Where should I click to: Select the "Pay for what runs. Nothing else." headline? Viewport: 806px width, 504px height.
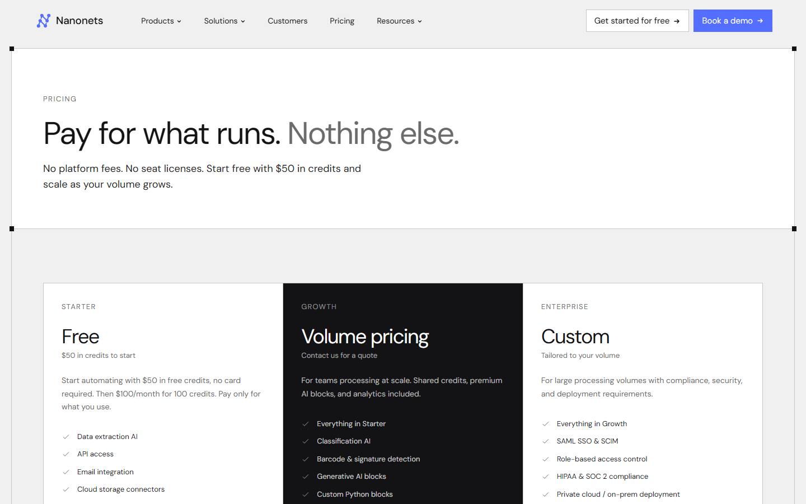pos(251,134)
